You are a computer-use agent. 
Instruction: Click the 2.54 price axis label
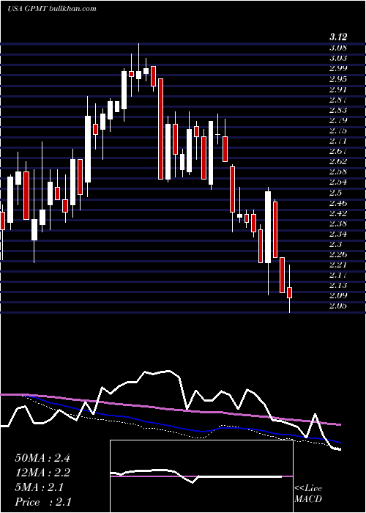click(x=338, y=182)
